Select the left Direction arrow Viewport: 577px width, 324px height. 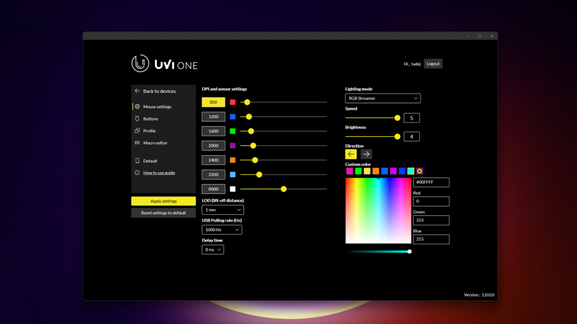pos(350,154)
